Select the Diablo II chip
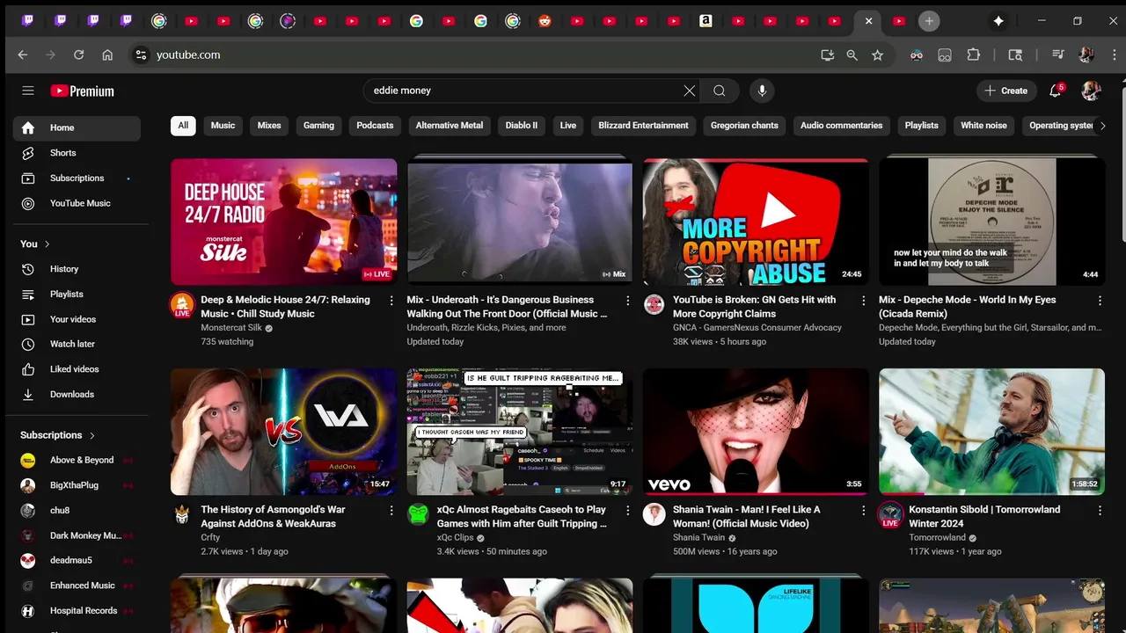Viewport: 1126px width, 633px height. (x=522, y=126)
